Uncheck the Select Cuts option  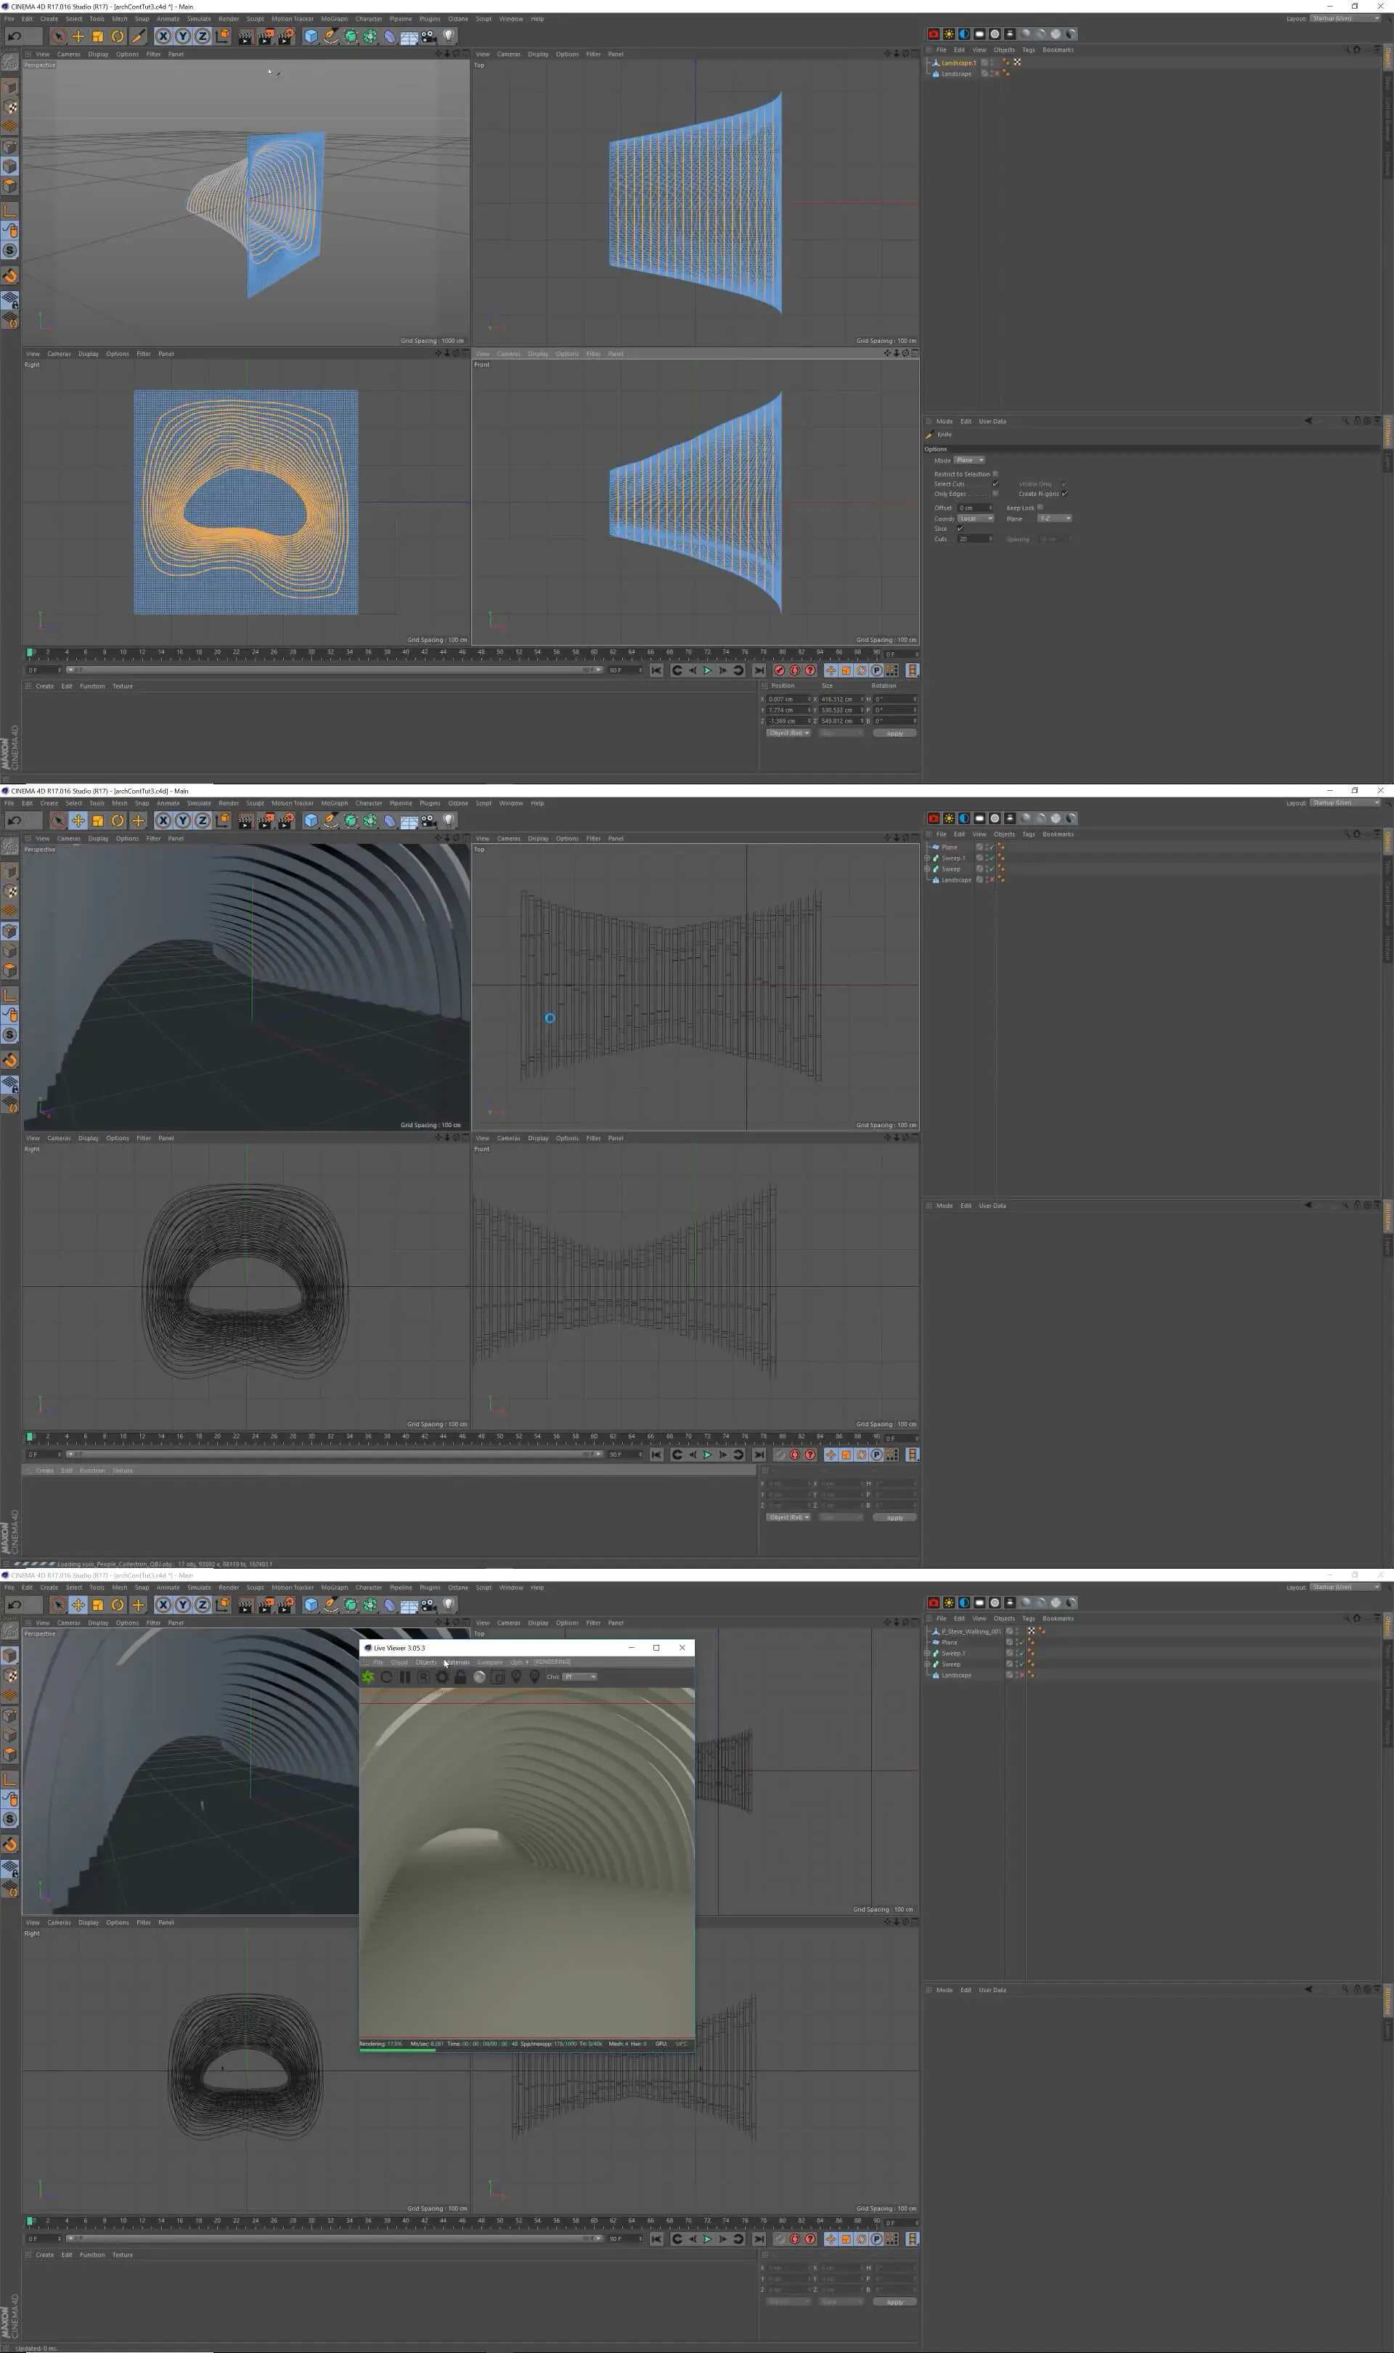click(x=995, y=484)
